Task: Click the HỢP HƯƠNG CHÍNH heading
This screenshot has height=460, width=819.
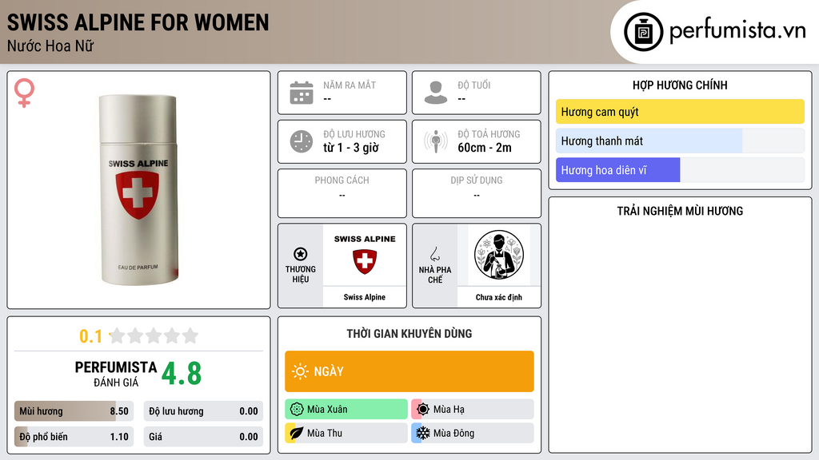Action: tap(680, 85)
